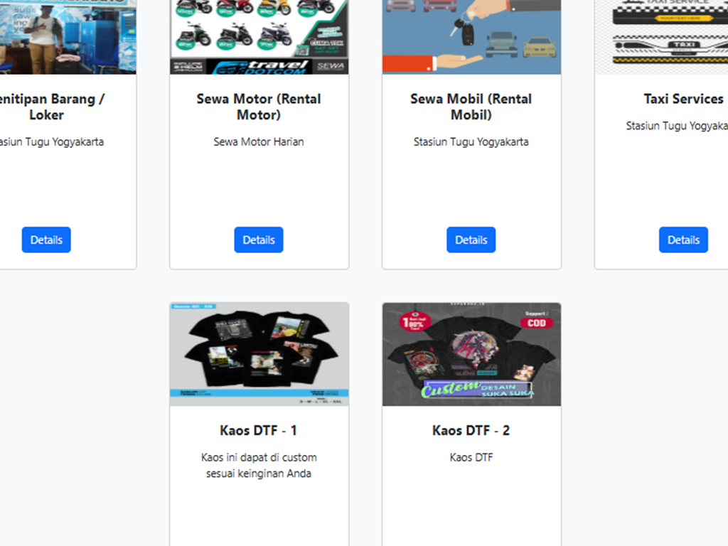
Task: Click the locker storage photo thumbnail
Action: [x=68, y=37]
